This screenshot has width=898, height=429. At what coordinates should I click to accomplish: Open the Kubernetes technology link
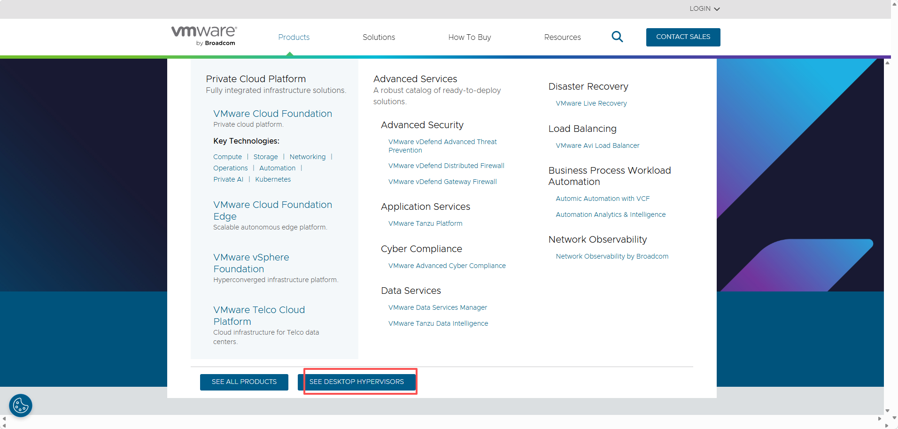point(273,179)
